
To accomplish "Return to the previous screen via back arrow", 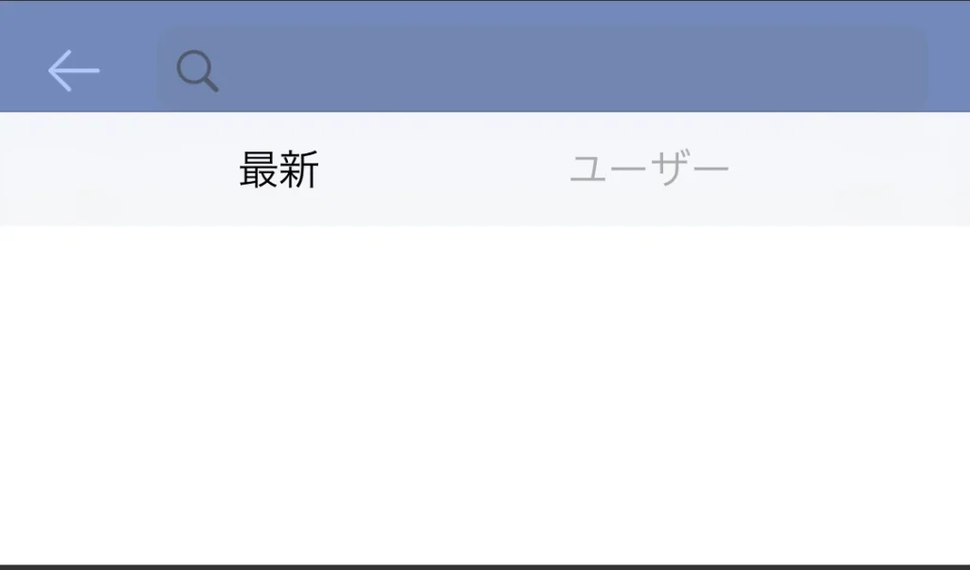I will coord(74,70).
